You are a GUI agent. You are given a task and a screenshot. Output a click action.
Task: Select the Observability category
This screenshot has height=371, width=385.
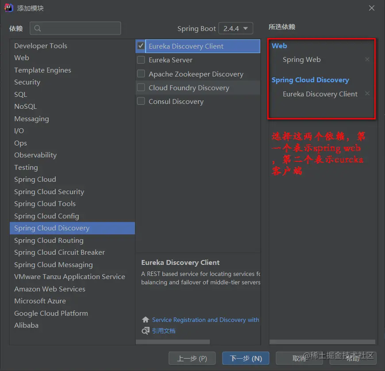click(72, 155)
